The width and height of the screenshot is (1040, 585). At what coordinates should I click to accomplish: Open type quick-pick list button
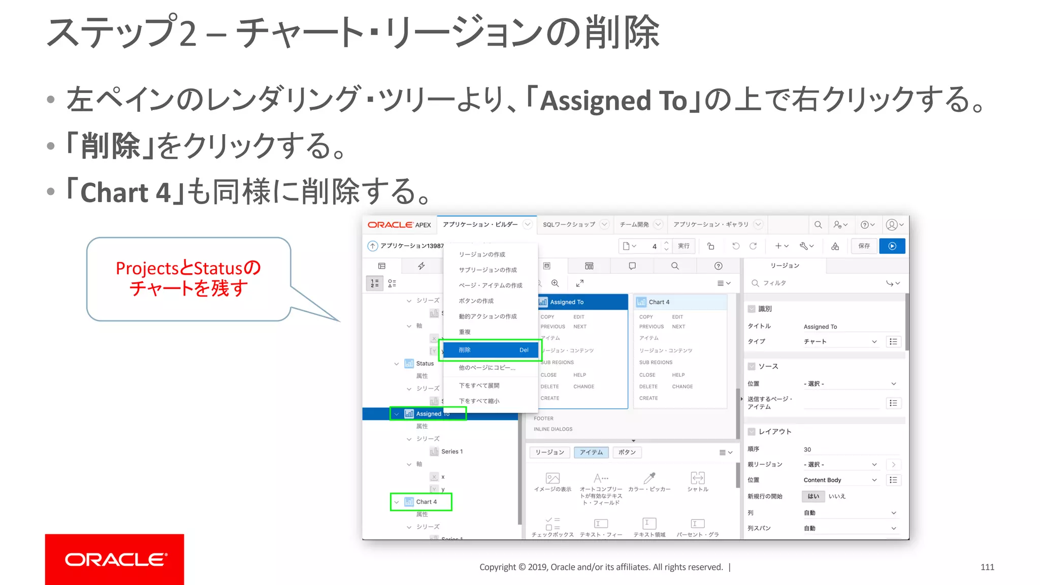[x=893, y=342]
